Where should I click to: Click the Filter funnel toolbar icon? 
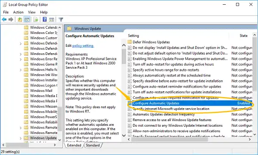click(61, 20)
